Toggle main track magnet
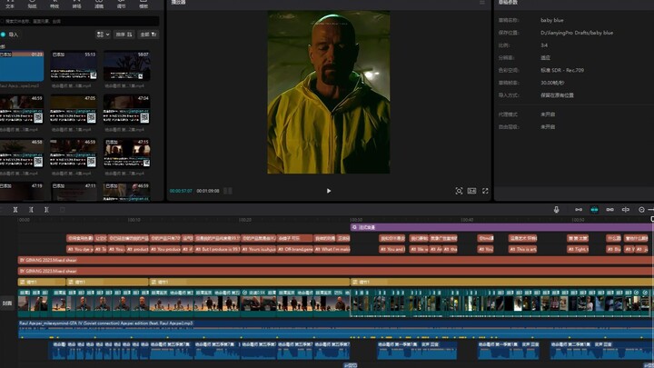Image resolution: width=654 pixels, height=368 pixels. tap(579, 210)
